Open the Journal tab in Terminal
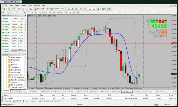Image resolution: width=178 pixels, height=107 pixels. [x=56, y=101]
